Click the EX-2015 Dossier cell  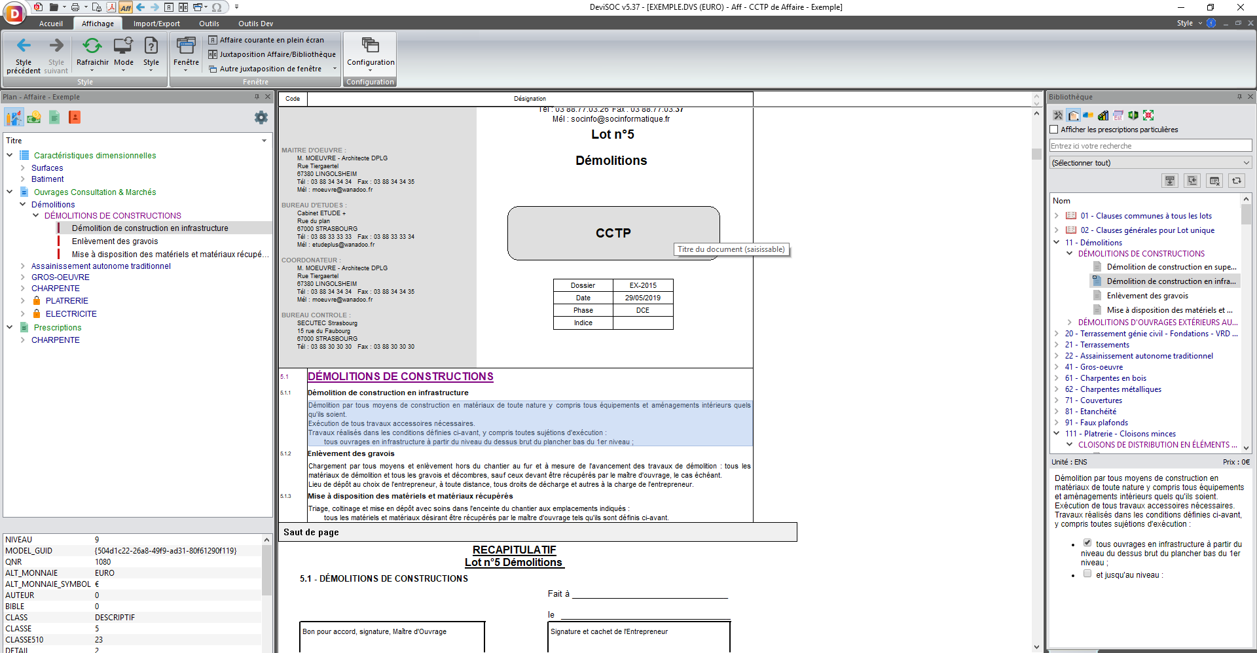643,285
